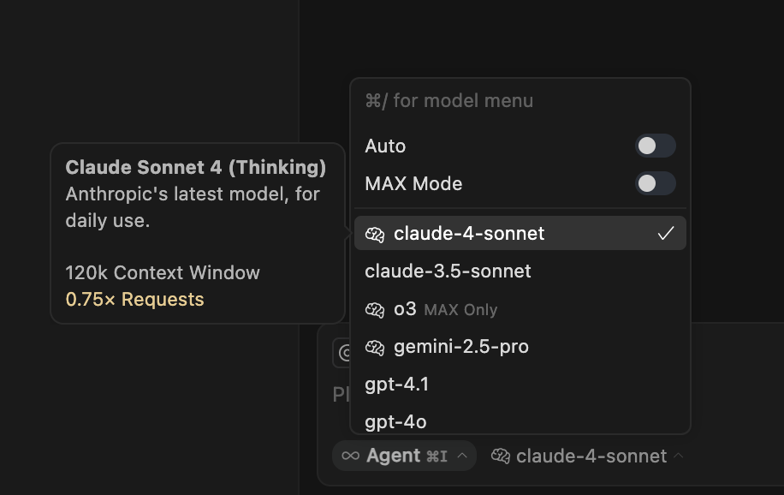Image resolution: width=784 pixels, height=495 pixels.
Task: Pick the gpt-4o model entry
Action: pos(520,422)
